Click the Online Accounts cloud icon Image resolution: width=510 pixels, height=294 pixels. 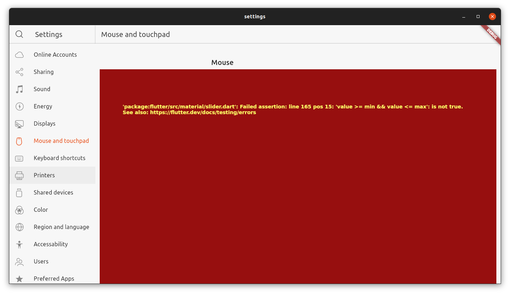19,55
